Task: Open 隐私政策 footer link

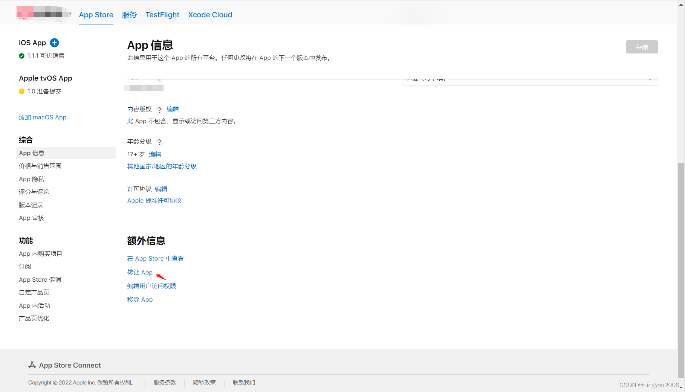Action: 204,382
